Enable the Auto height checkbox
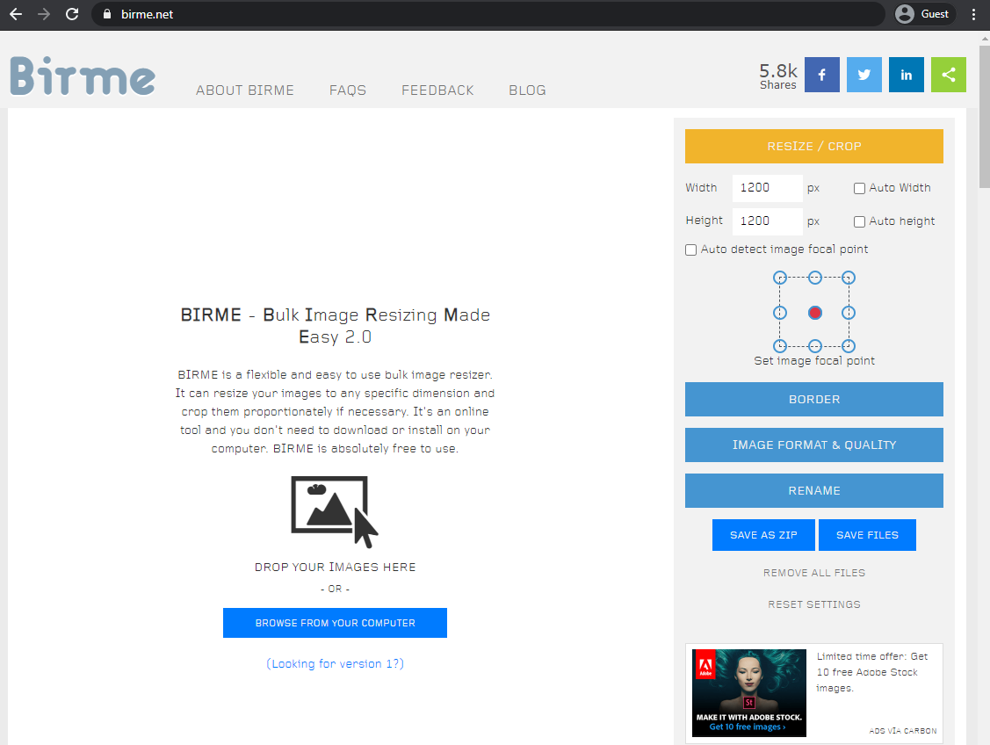This screenshot has height=745, width=990. pos(859,221)
